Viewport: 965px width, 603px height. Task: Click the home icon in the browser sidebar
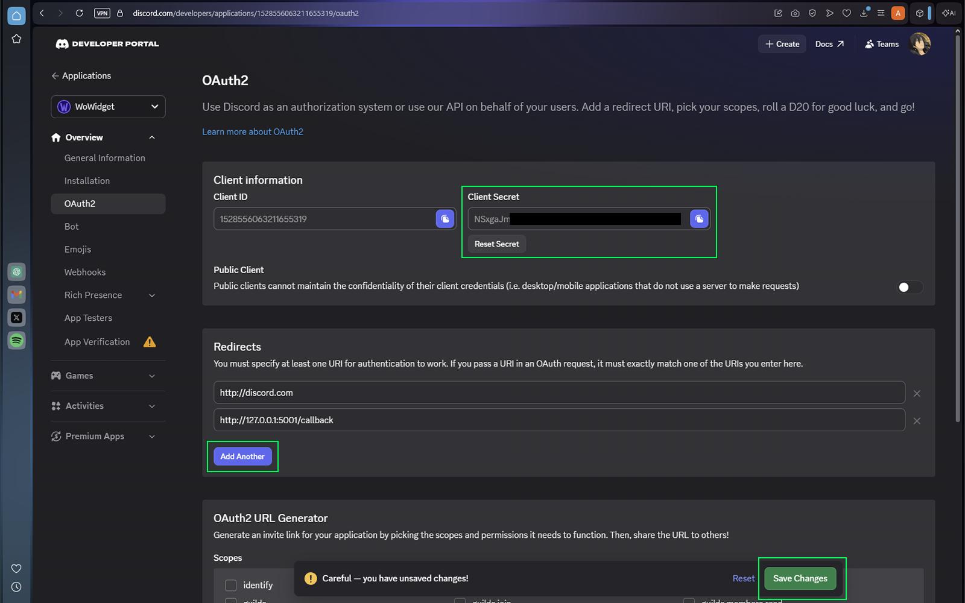click(x=16, y=16)
